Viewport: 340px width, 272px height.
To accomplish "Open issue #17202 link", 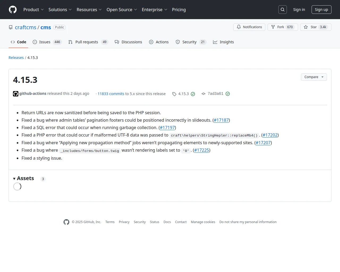I will (x=270, y=135).
